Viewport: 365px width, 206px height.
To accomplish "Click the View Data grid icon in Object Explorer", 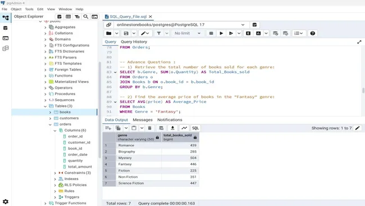I will [x=68, y=16].
